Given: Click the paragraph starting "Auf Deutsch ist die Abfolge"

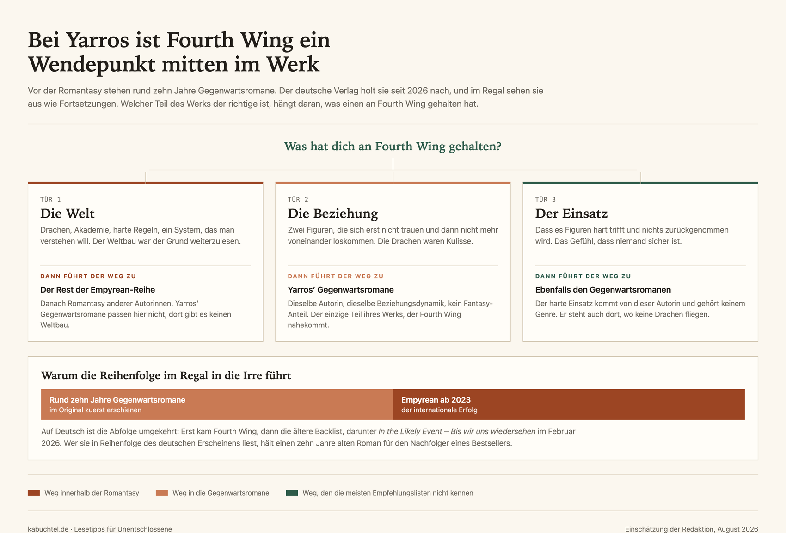Looking at the screenshot, I should [x=308, y=437].
